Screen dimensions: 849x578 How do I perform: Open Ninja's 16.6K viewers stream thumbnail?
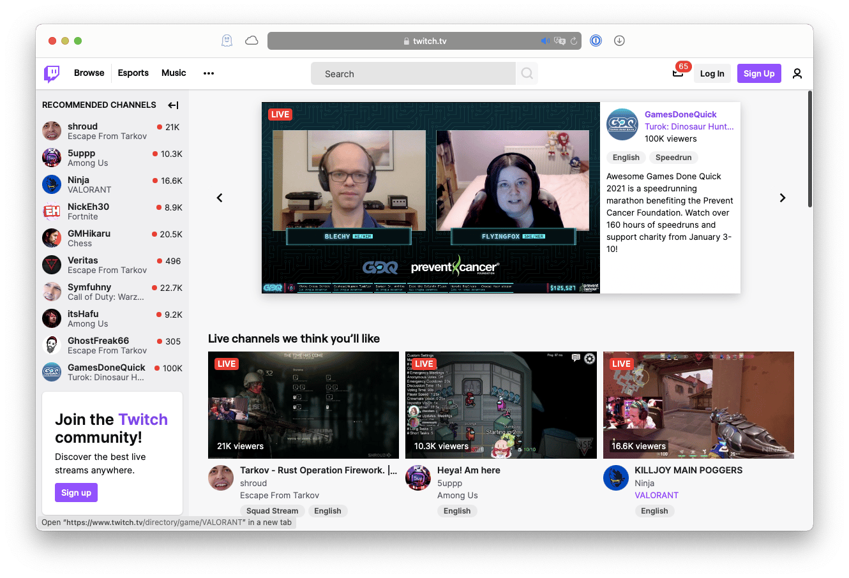pyautogui.click(x=698, y=405)
